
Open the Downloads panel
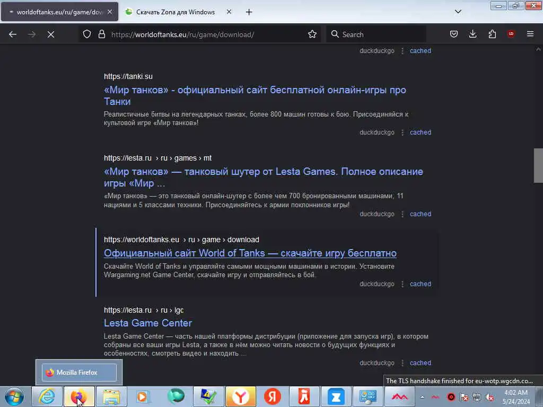(x=472, y=34)
